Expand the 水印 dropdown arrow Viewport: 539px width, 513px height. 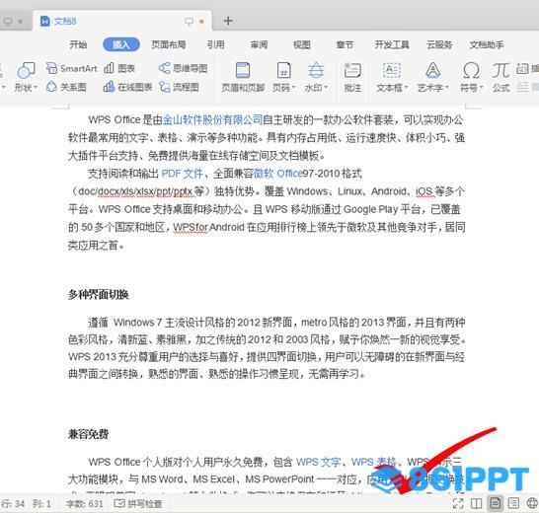(326, 88)
